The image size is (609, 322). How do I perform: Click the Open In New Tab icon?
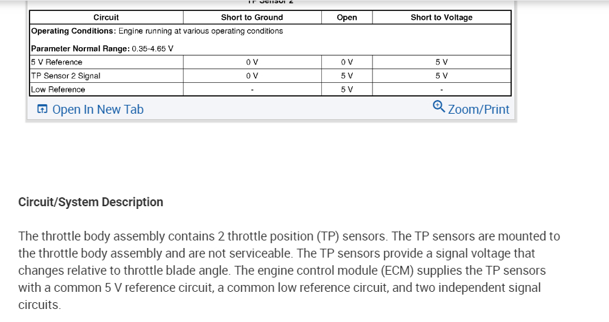click(42, 110)
